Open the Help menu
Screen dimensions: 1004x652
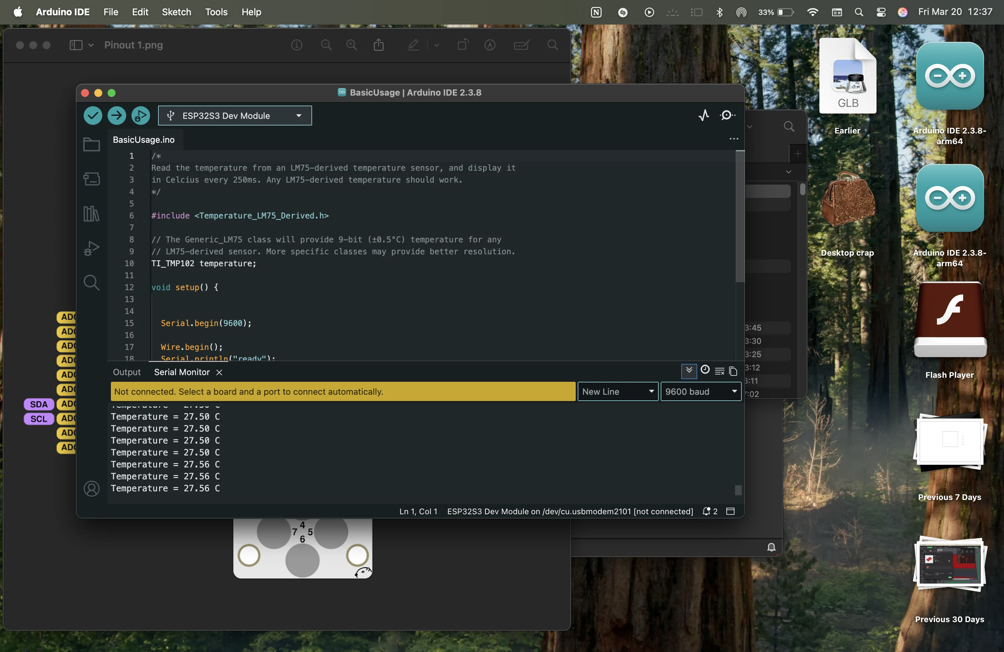coord(251,12)
